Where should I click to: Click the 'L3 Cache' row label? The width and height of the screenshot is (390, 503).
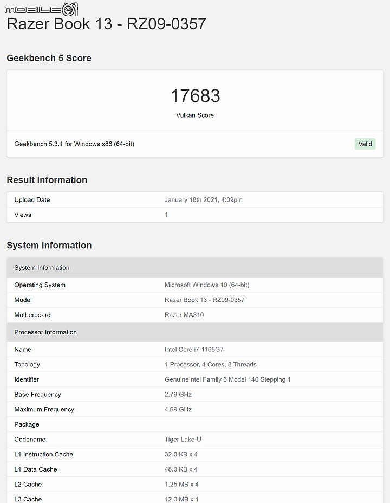[x=28, y=499]
